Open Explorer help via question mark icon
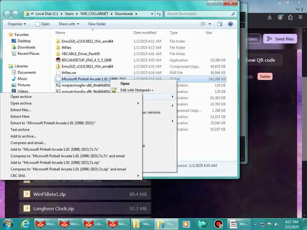 tap(231, 24)
